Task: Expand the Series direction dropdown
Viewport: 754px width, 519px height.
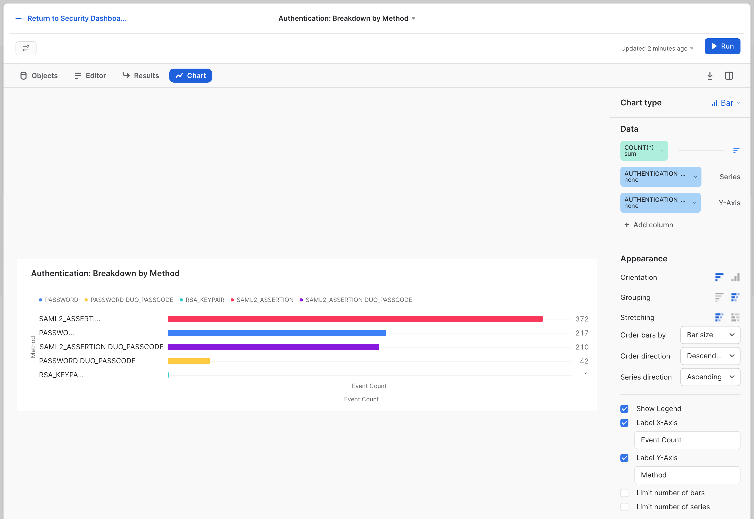Action: point(710,377)
